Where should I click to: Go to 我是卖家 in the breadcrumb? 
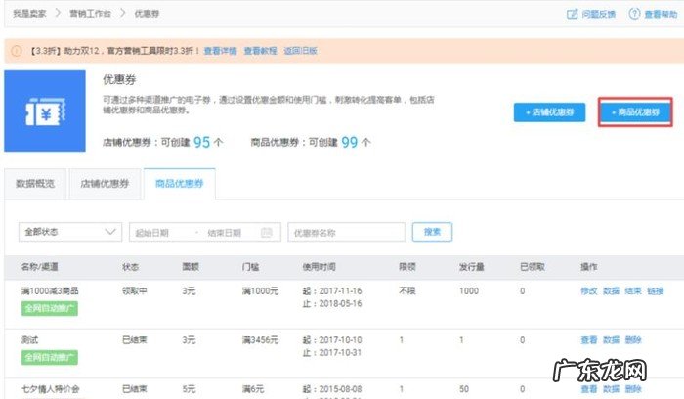[x=29, y=14]
